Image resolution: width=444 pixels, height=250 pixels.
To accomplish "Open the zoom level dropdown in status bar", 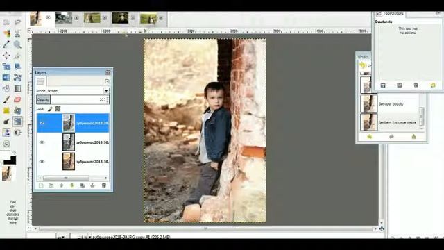I will tap(89, 236).
